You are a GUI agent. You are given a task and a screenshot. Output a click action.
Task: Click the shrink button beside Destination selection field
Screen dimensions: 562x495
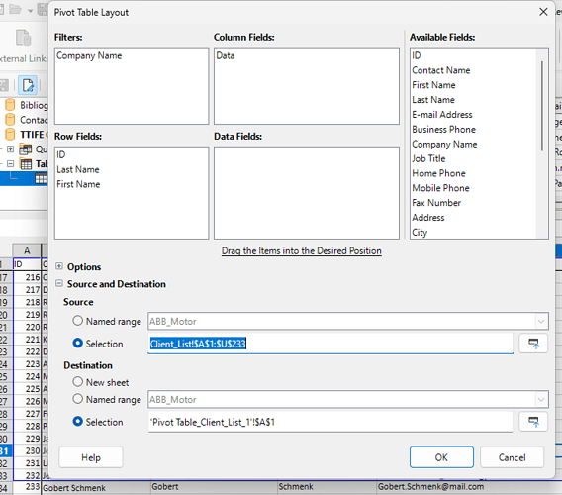(x=533, y=422)
